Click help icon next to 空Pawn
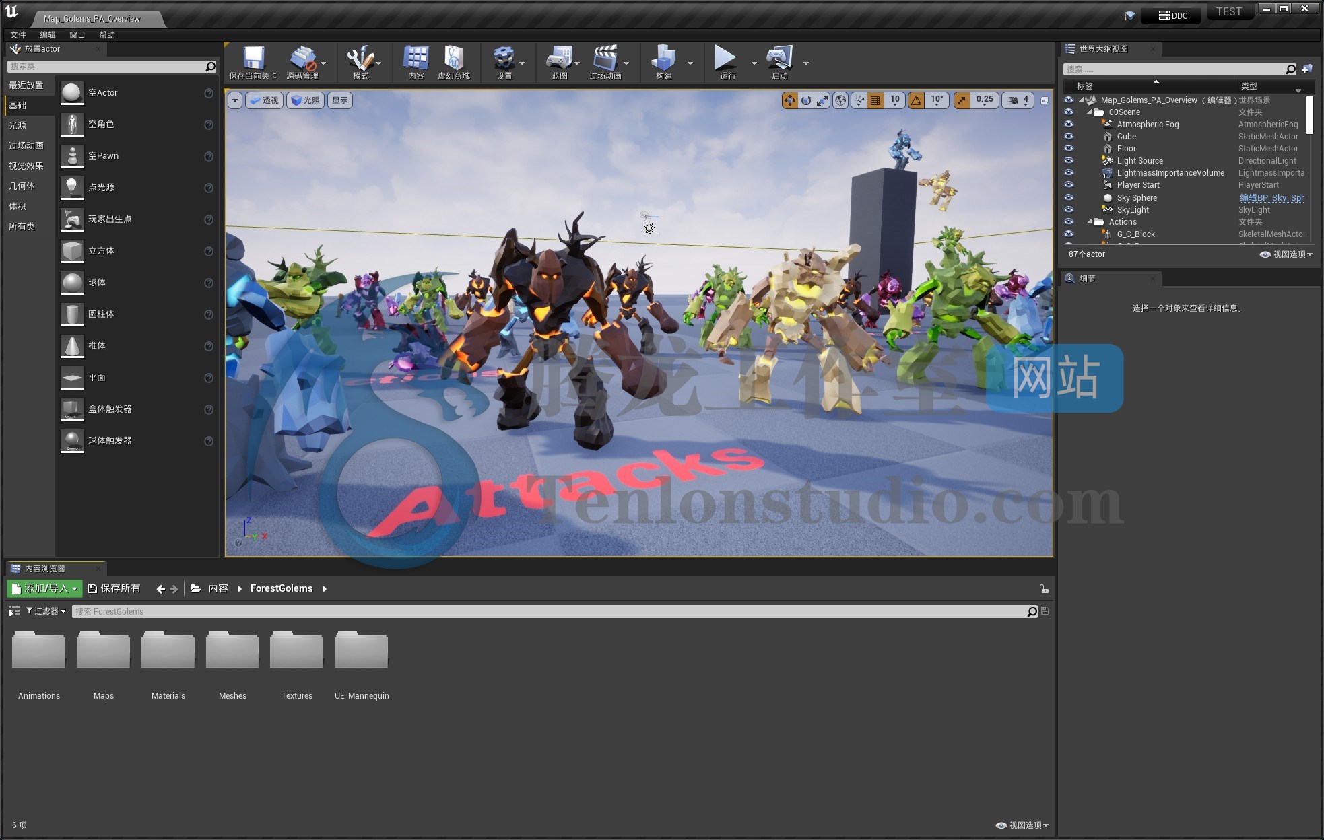 (x=209, y=156)
